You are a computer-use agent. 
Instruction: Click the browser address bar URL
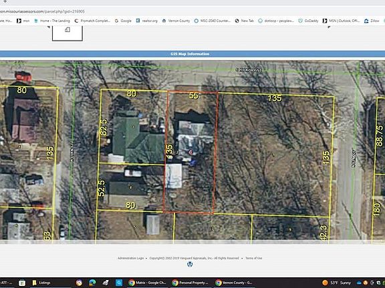point(42,11)
